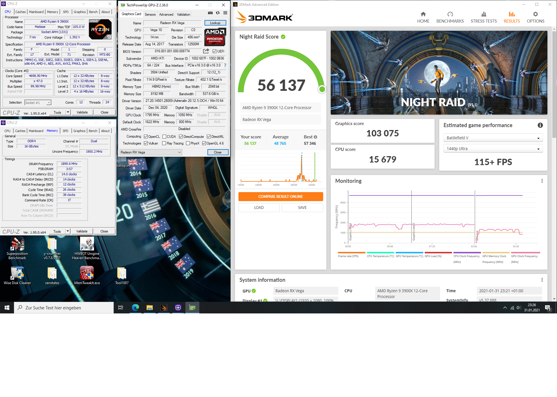The width and height of the screenshot is (557, 397).
Task: Expand Tools arrow in lower CPU-Z window
Action: coord(68,231)
